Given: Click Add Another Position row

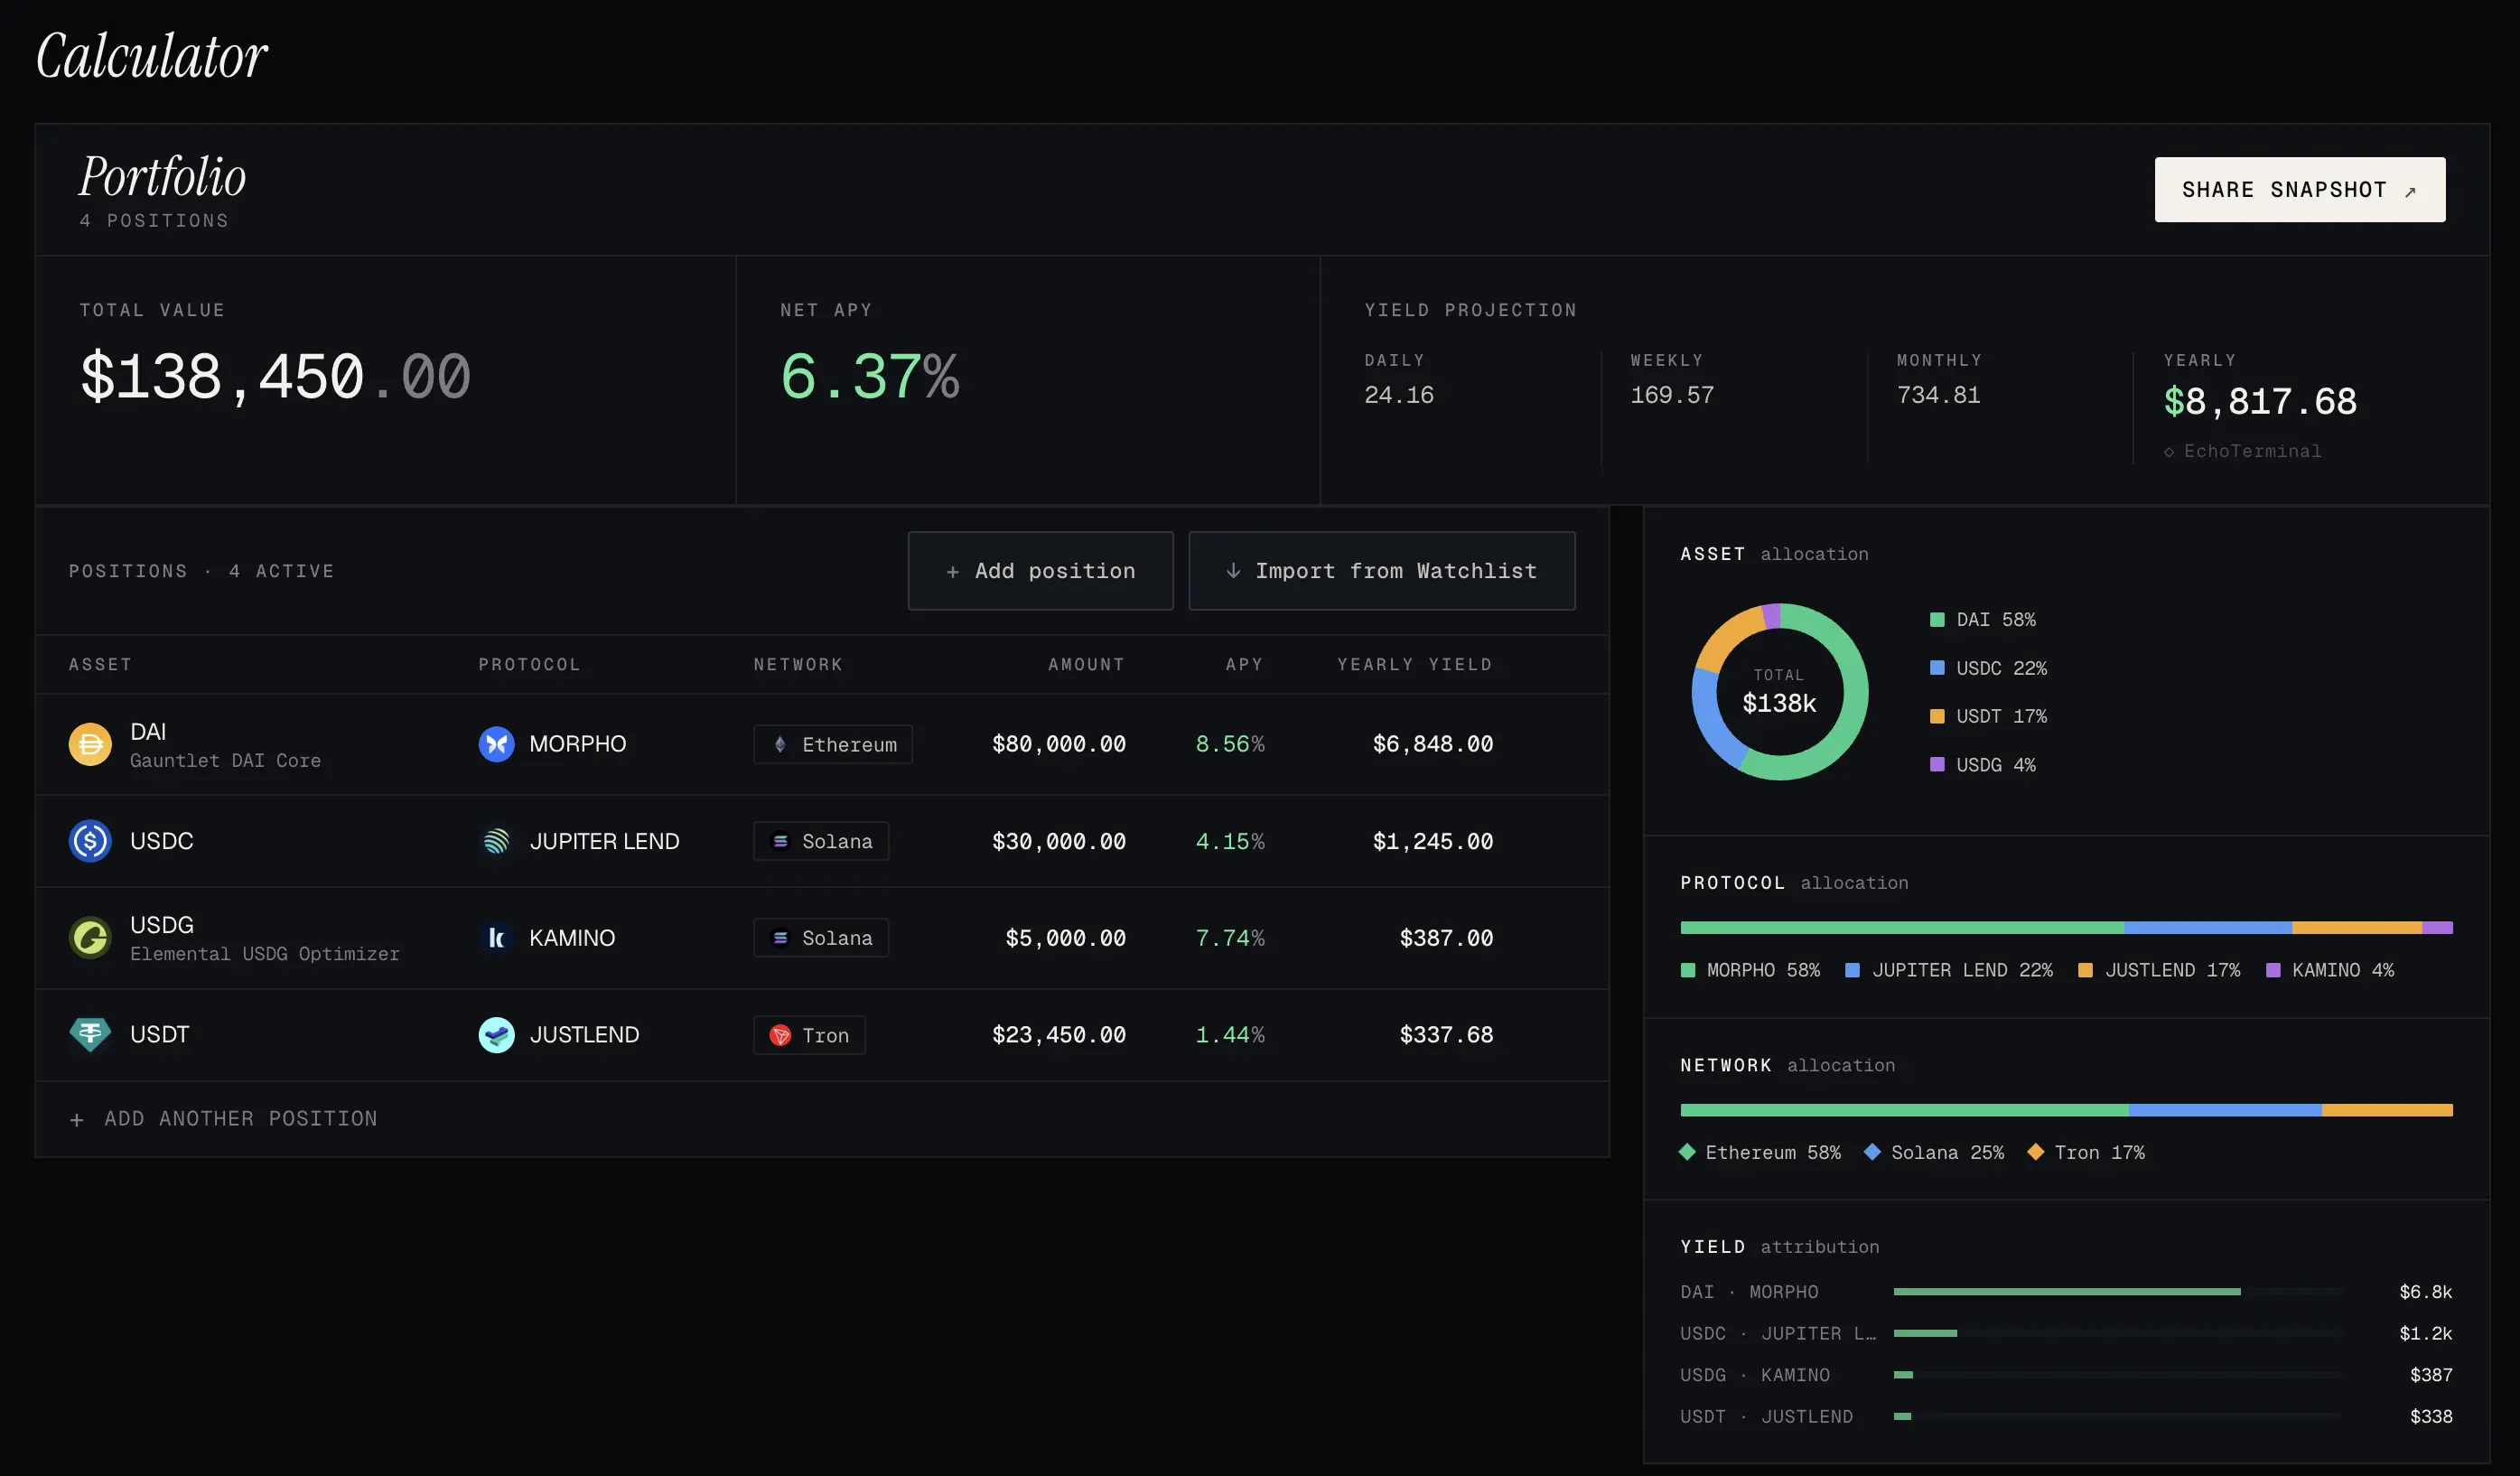Looking at the screenshot, I should (x=822, y=1119).
